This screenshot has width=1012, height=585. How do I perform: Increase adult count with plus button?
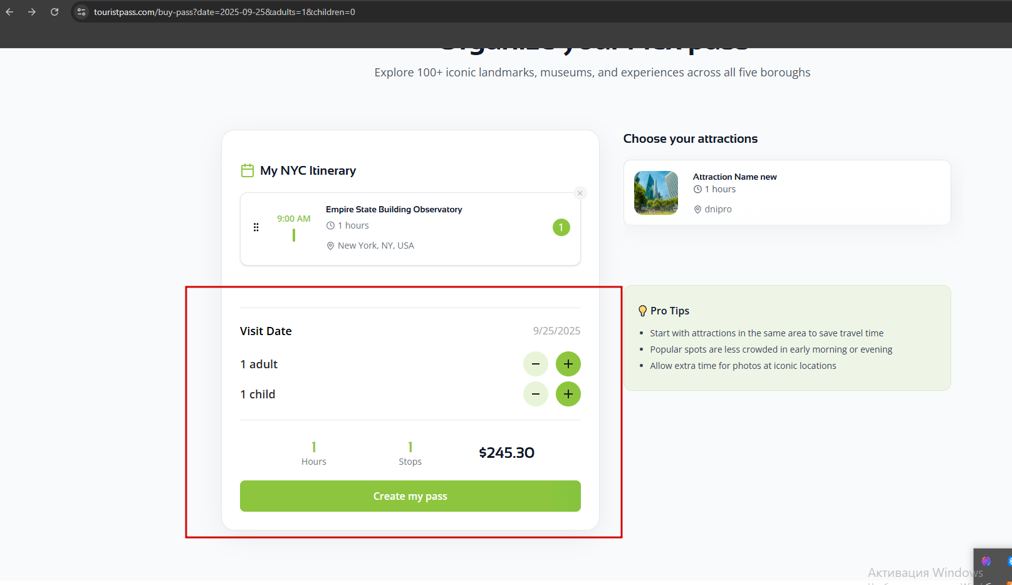tap(568, 364)
